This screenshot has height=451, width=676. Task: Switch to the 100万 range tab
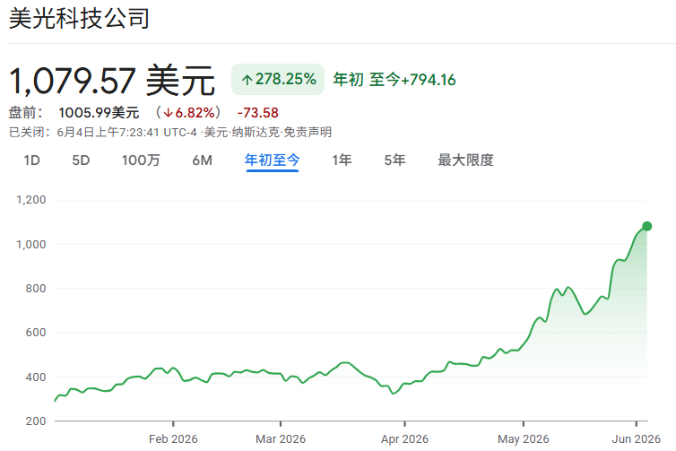pyautogui.click(x=141, y=160)
